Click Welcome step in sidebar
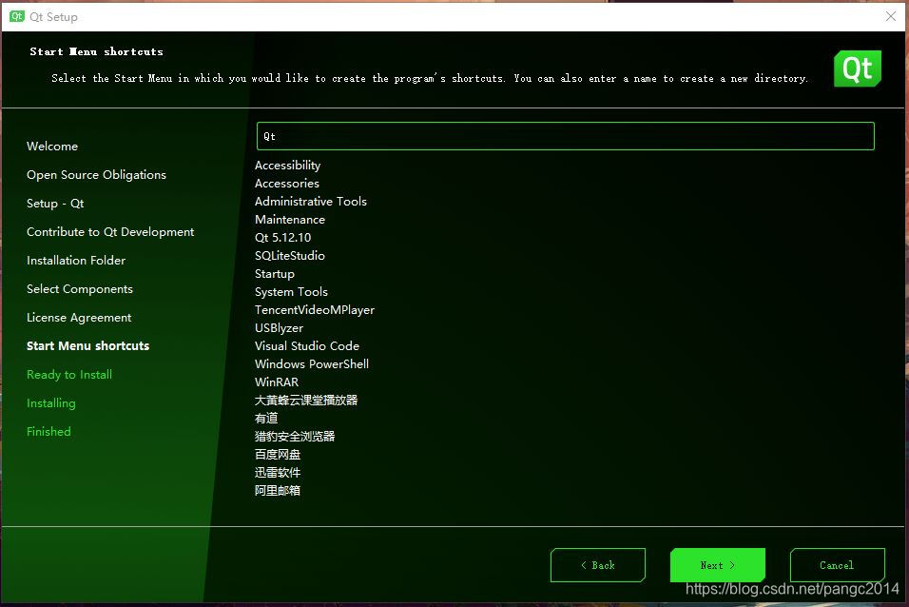The width and height of the screenshot is (909, 607). tap(52, 147)
